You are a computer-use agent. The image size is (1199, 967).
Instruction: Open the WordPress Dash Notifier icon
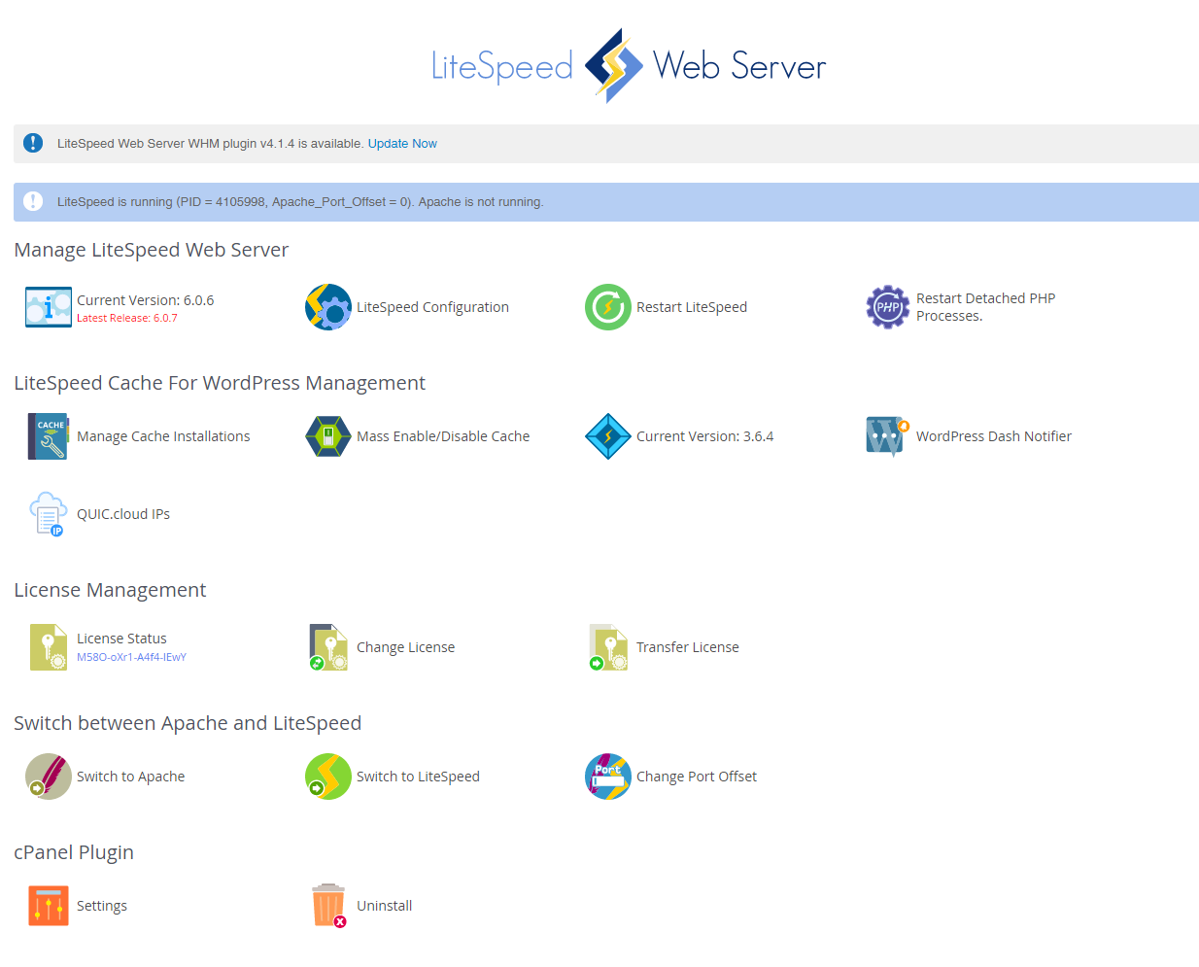888,436
